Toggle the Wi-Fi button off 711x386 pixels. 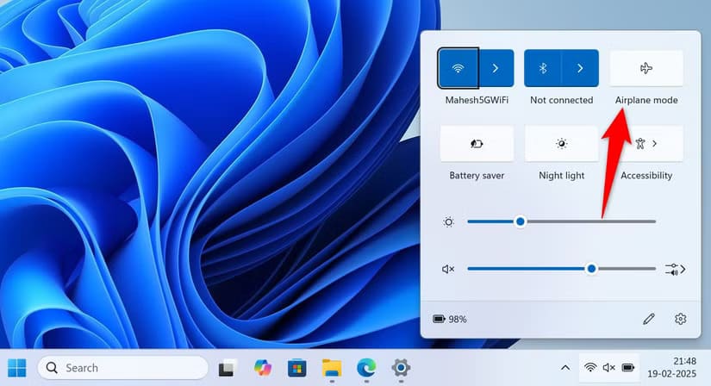point(457,68)
